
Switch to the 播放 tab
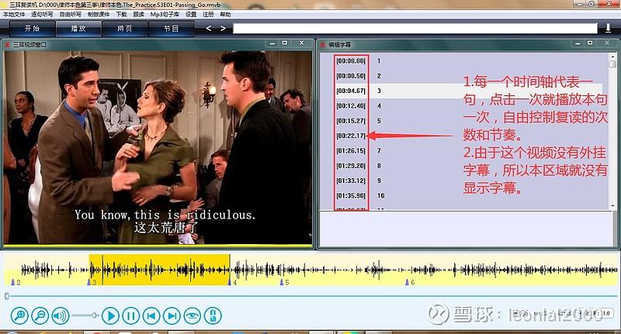(x=78, y=29)
